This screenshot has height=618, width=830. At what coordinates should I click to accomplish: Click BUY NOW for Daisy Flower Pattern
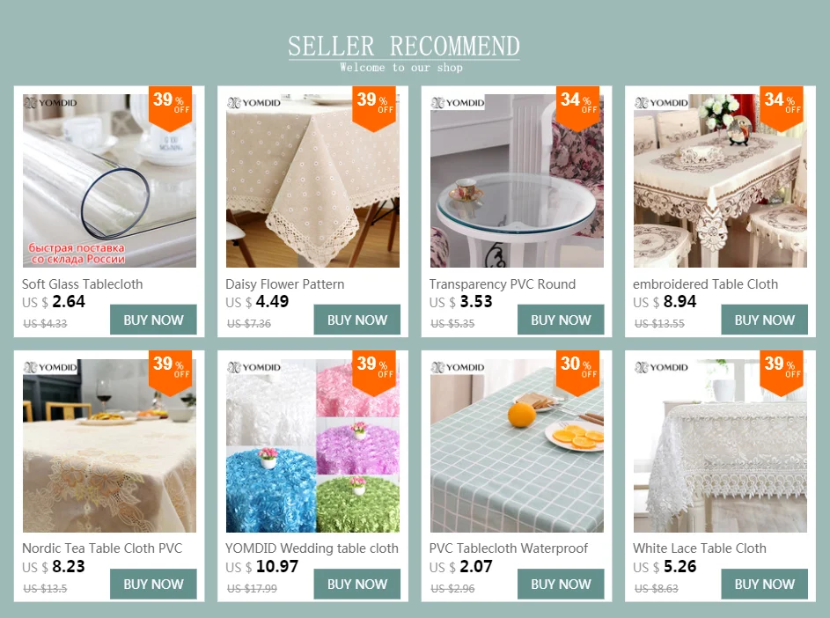357,320
